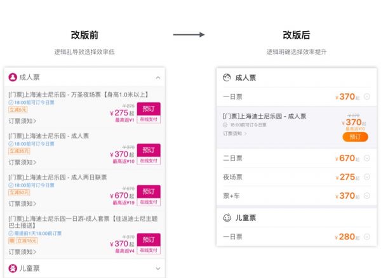Expand the 票+车 ¥370 row
Screen dimensions: 381x278
coord(367,195)
